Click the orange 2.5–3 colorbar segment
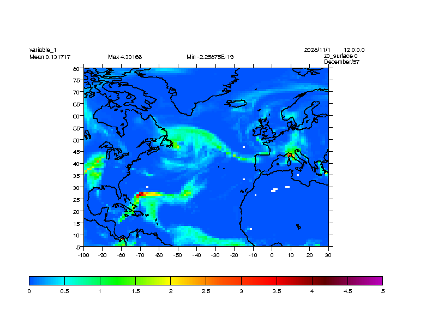The image size is (432, 334). pyautogui.click(x=223, y=281)
